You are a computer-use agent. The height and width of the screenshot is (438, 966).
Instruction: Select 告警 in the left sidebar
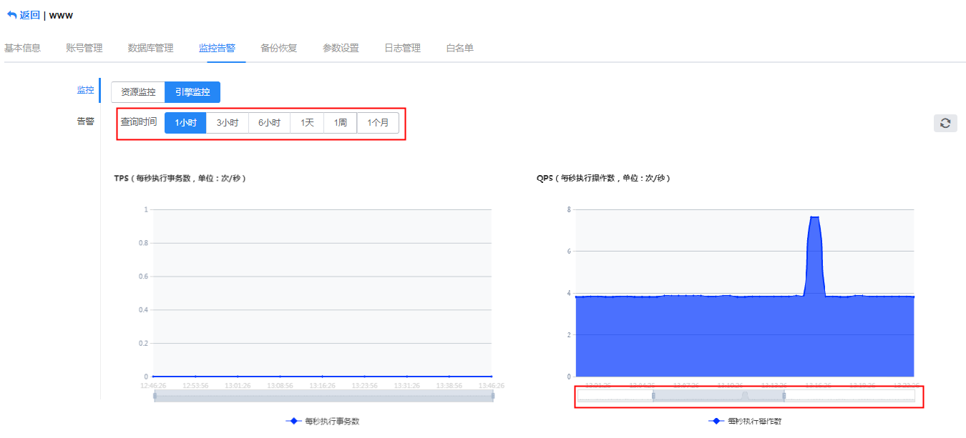[85, 121]
